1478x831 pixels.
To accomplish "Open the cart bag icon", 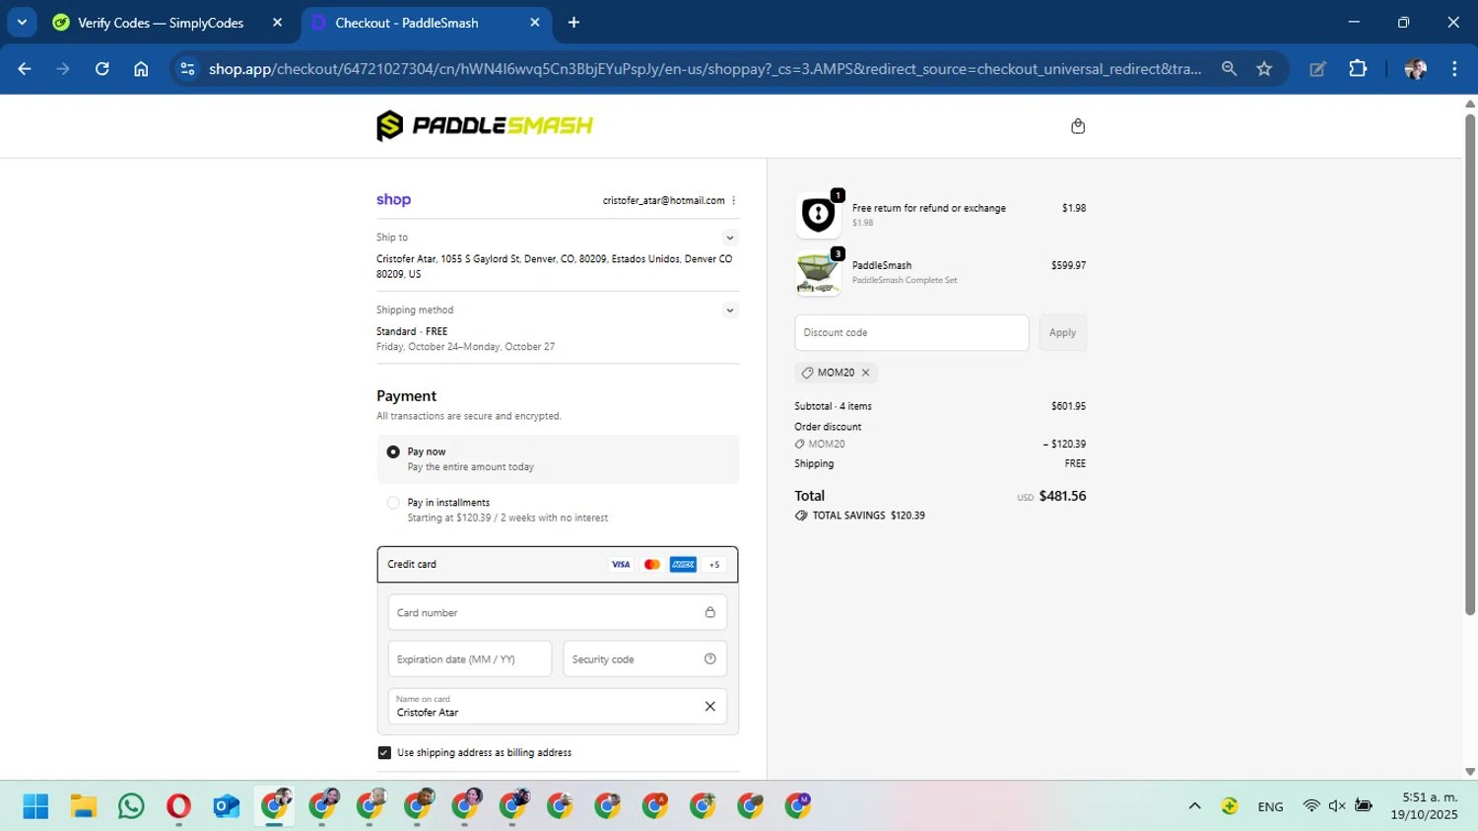I will coord(1078,126).
